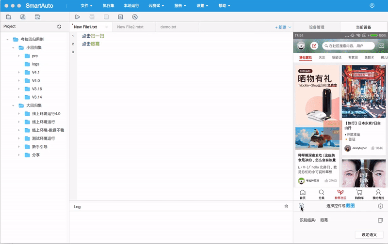
Task: Expand the V3.14 folder
Action: click(x=19, y=97)
